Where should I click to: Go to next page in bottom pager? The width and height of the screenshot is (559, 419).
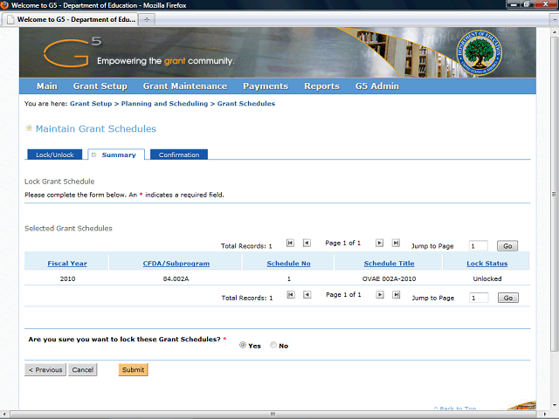click(x=380, y=295)
